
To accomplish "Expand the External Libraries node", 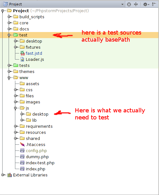I will coord(3,175).
